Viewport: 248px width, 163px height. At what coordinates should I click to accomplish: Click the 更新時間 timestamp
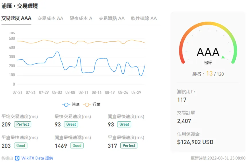click(x=218, y=158)
